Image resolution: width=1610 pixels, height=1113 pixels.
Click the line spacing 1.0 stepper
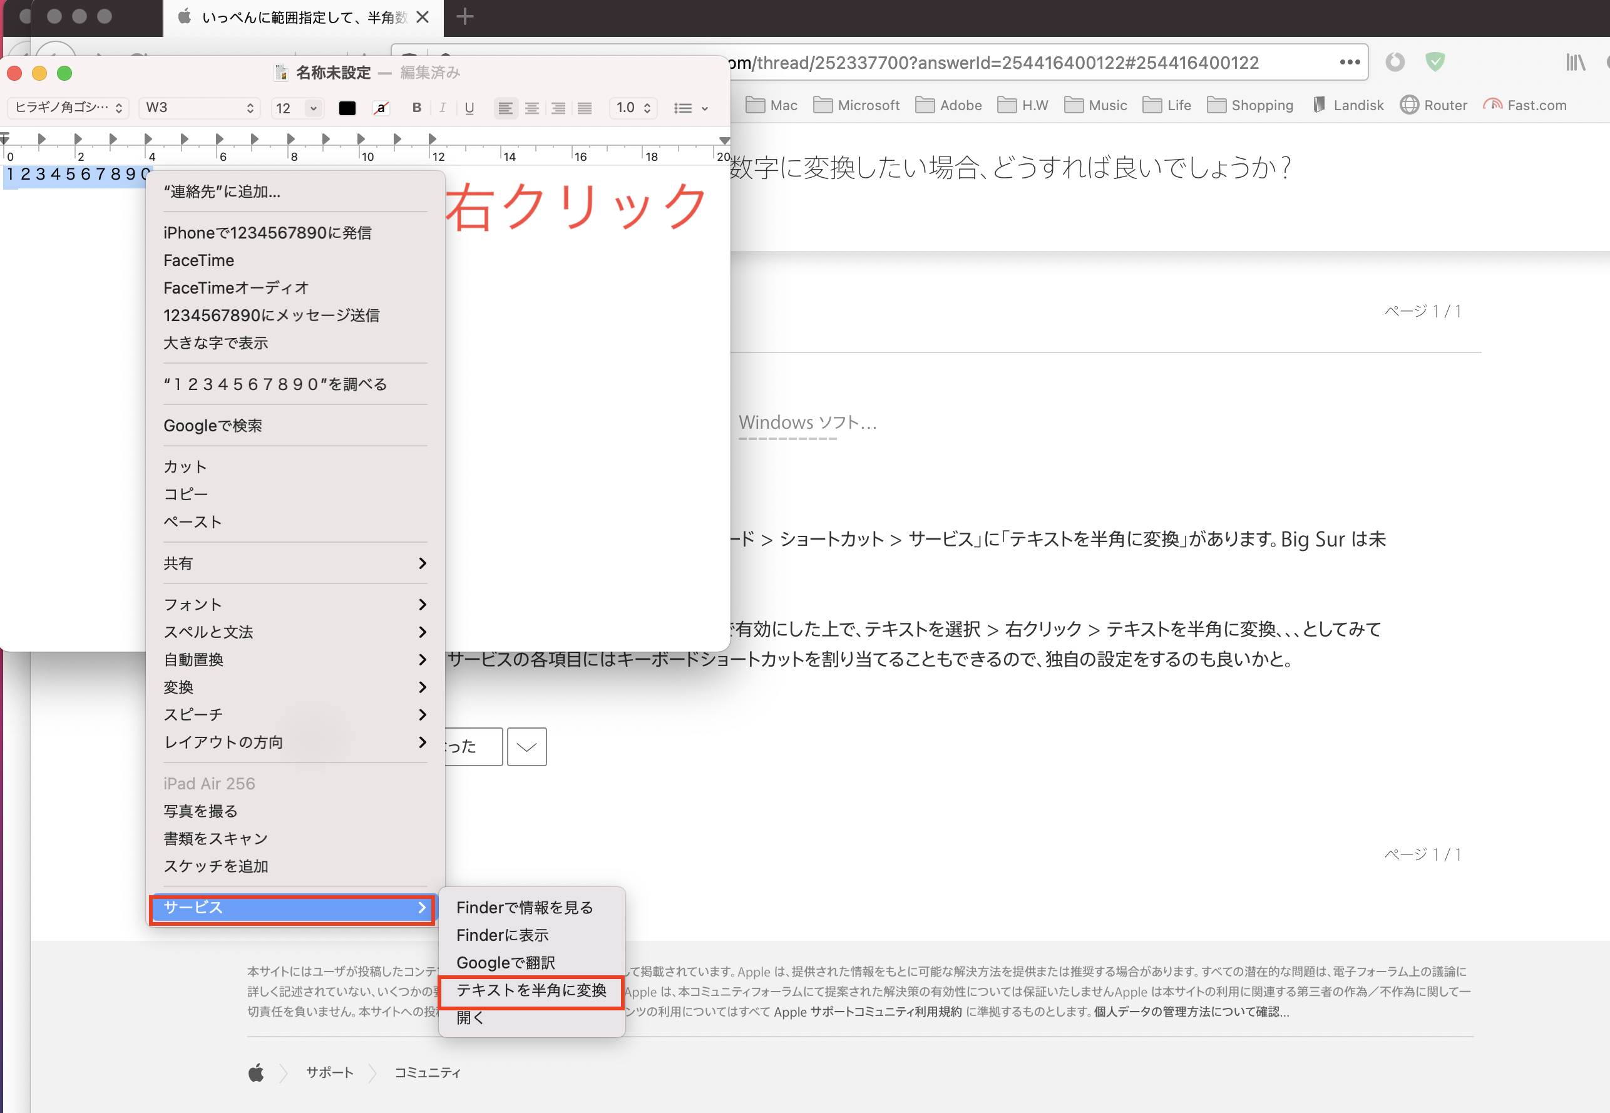tap(633, 108)
